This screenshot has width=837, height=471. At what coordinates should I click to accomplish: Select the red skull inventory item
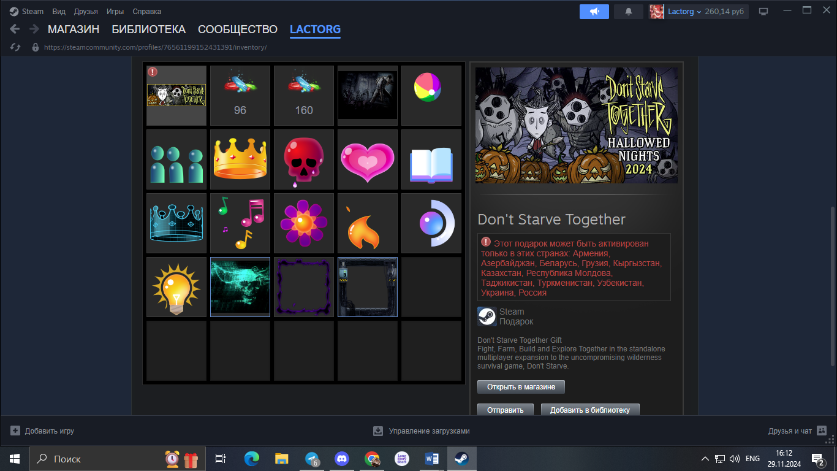click(304, 159)
